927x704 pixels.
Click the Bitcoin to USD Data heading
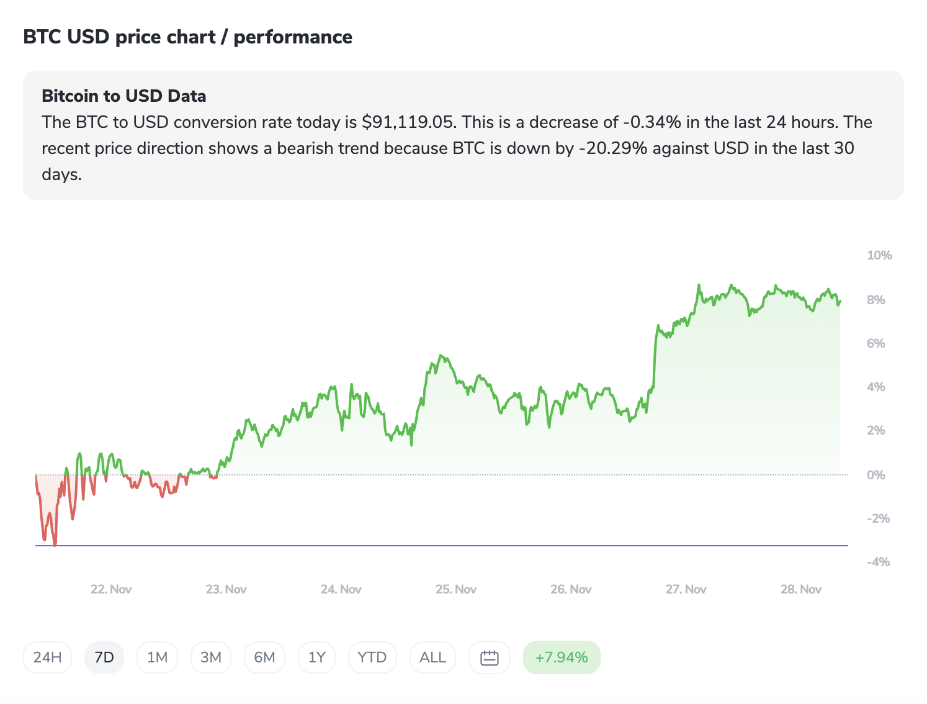tap(124, 96)
